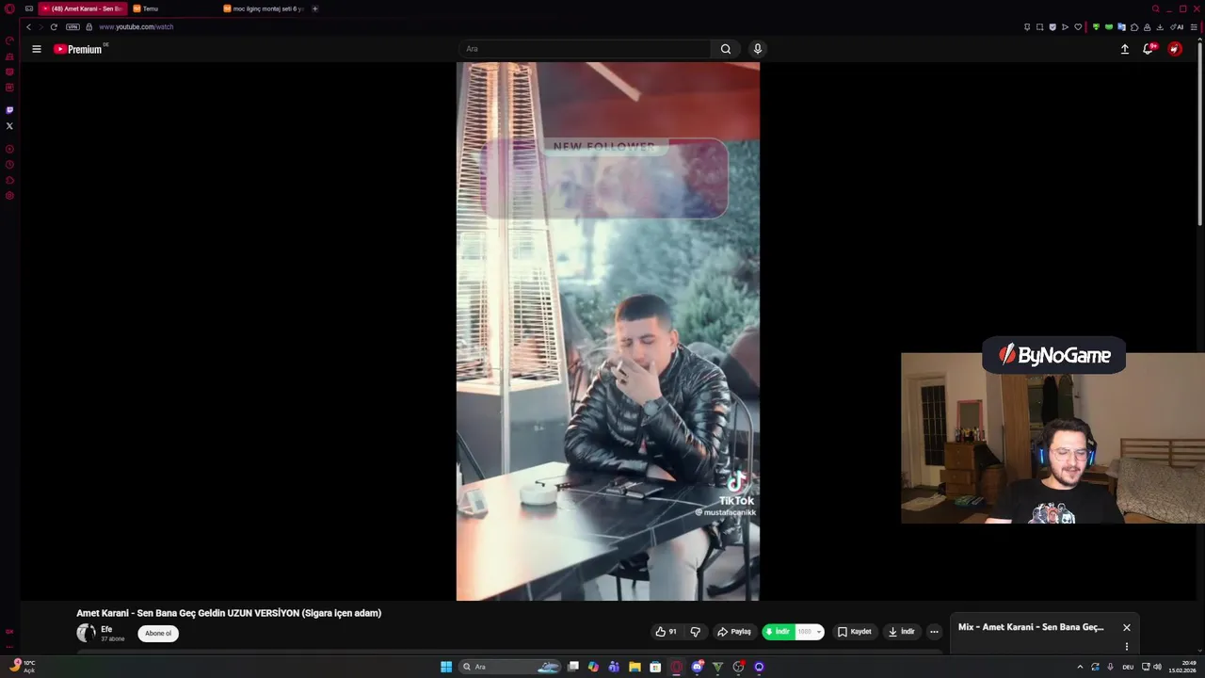This screenshot has width=1205, height=678.
Task: Open Discord from the taskbar
Action: click(x=697, y=667)
